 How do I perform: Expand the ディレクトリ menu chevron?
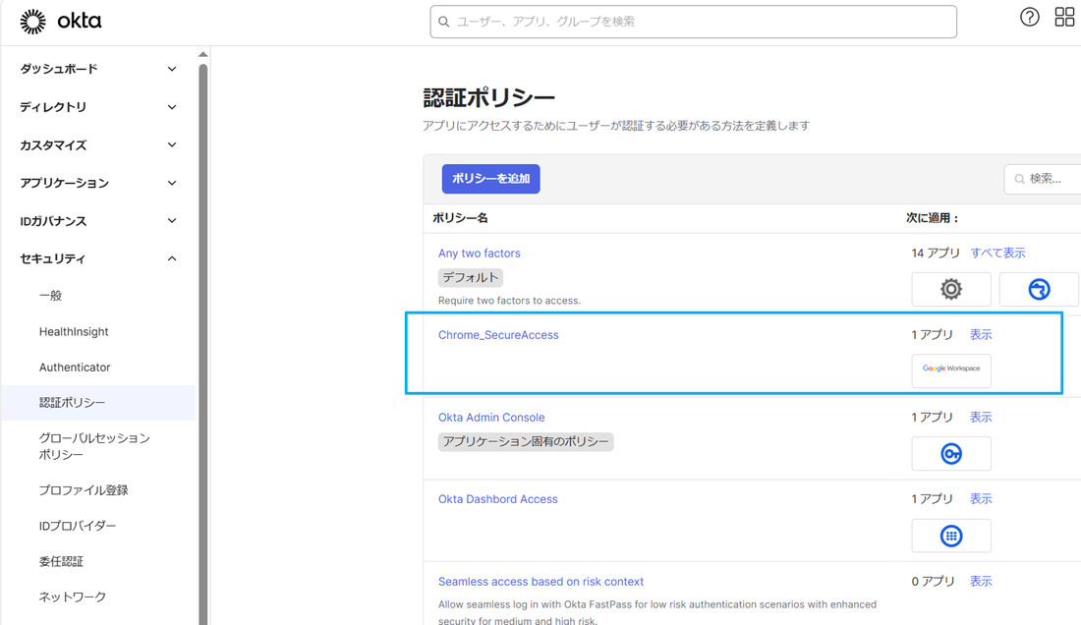click(172, 107)
